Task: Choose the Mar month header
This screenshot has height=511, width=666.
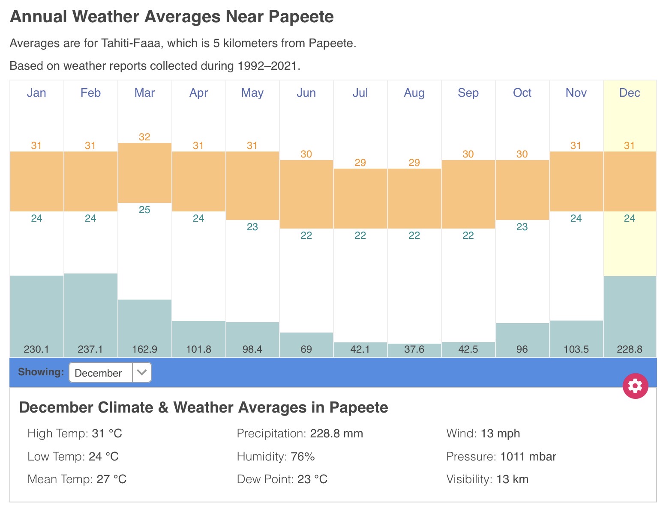Action: [144, 93]
